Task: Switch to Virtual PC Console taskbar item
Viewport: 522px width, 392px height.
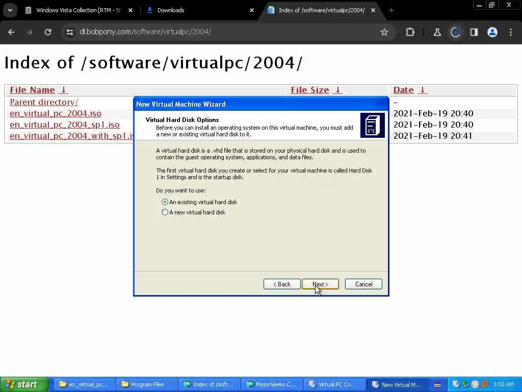Action: [333, 384]
